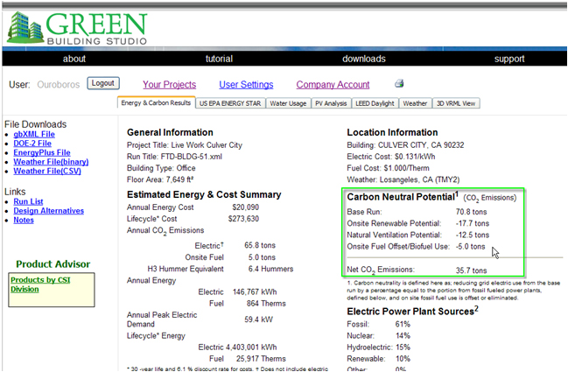568x372 pixels.
Task: Open Company Account link
Action: (333, 85)
